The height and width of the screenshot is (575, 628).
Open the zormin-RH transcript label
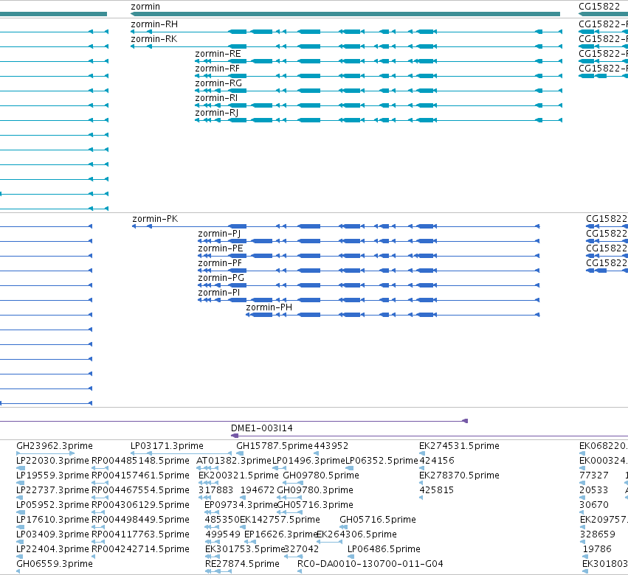coord(154,24)
